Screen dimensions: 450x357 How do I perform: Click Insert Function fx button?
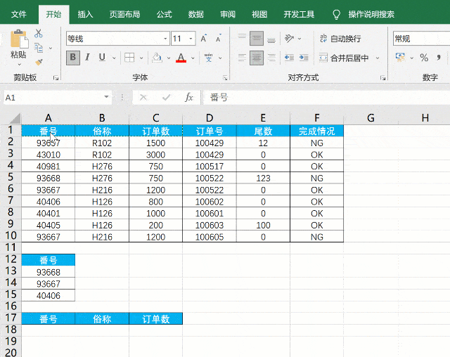[188, 98]
